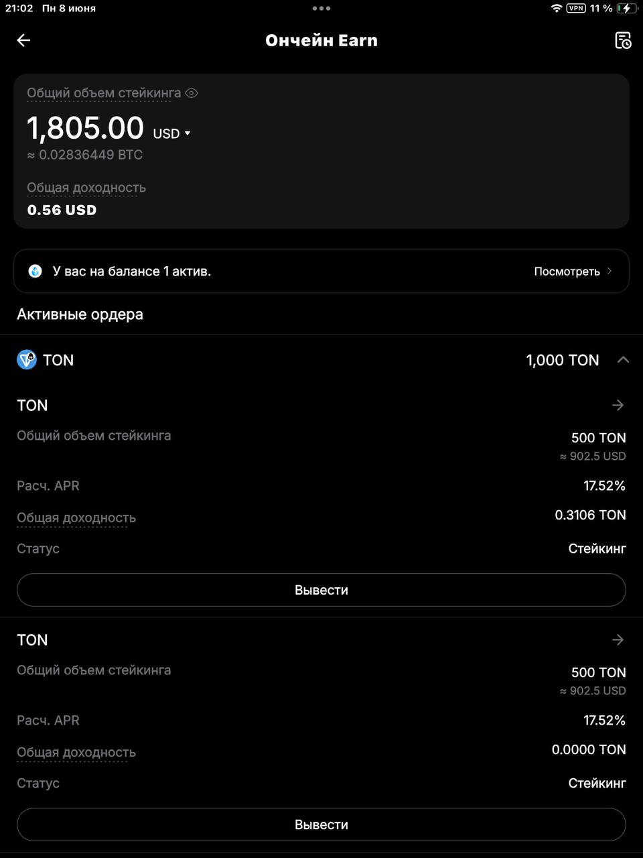Click Вывести button for second TON order

pyautogui.click(x=321, y=824)
